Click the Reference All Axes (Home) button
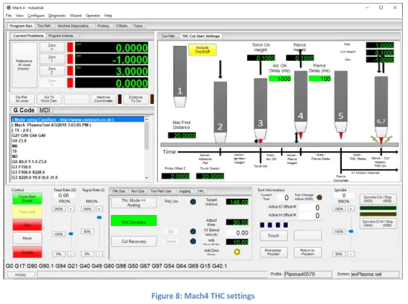The width and height of the screenshot is (408, 304). (24, 65)
